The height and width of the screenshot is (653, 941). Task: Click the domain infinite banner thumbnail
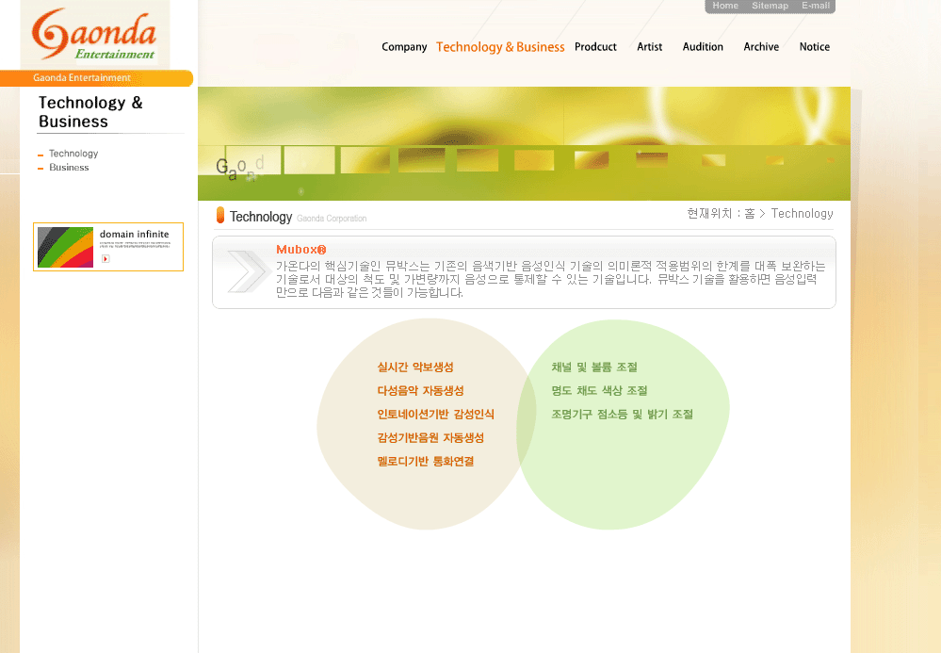click(65, 247)
